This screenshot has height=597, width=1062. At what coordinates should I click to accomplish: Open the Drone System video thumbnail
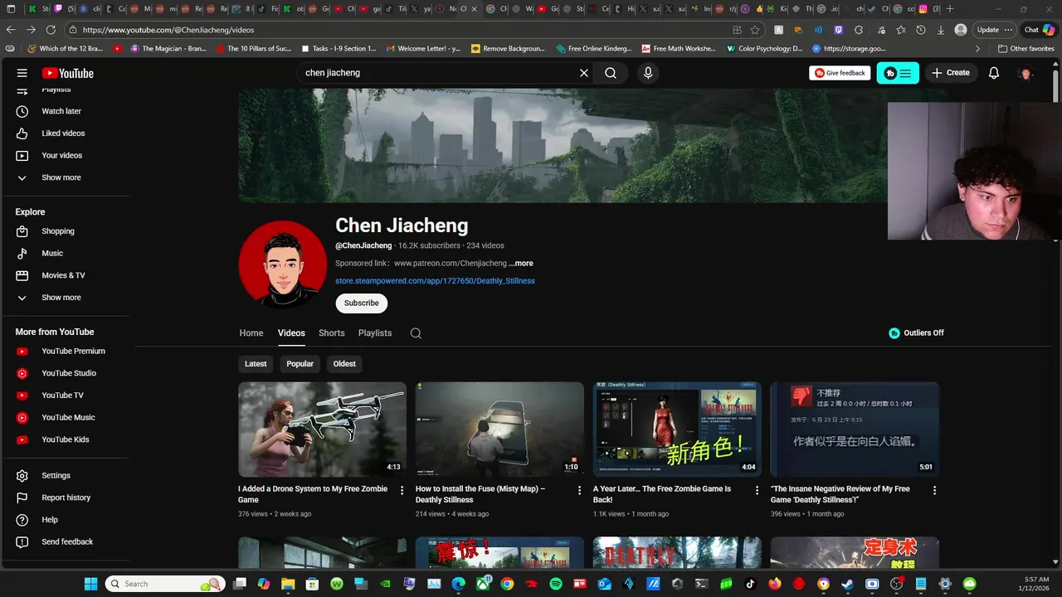tap(323, 429)
